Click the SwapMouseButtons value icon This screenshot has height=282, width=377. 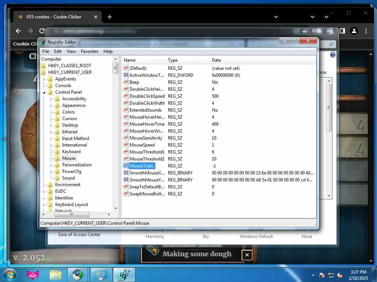point(126,194)
